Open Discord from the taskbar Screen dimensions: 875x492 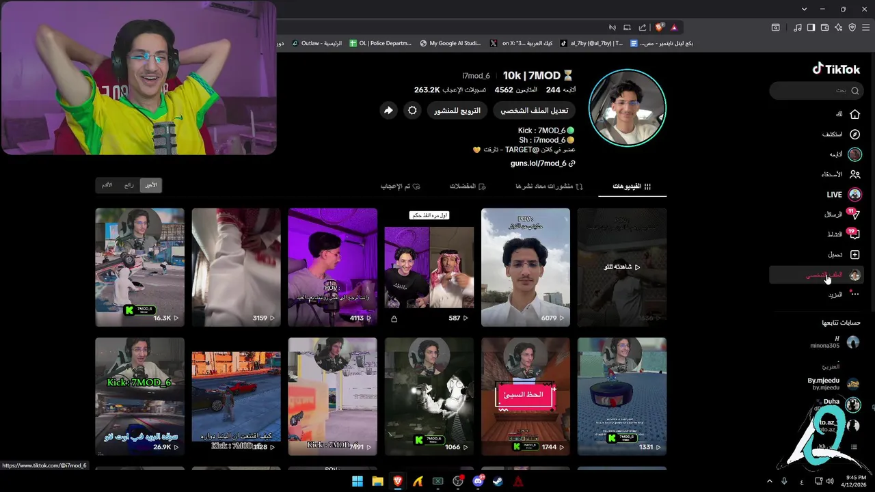pyautogui.click(x=478, y=481)
